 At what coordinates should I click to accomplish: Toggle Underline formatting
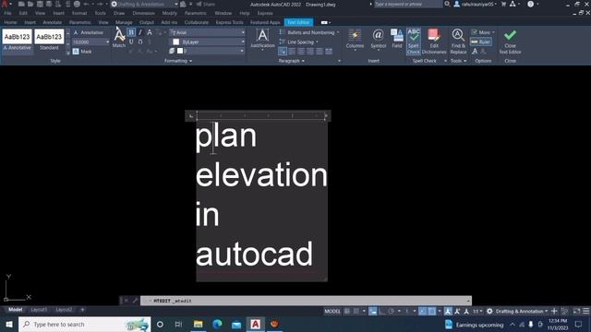pyautogui.click(x=131, y=41)
